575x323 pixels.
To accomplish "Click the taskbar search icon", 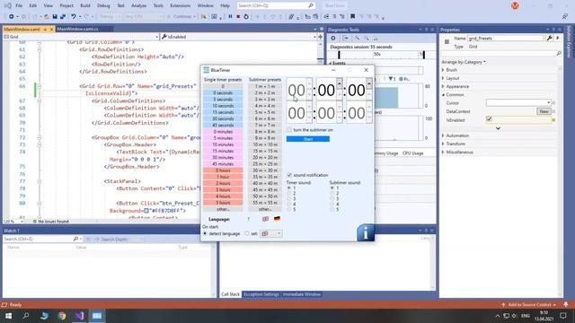I will [26, 316].
